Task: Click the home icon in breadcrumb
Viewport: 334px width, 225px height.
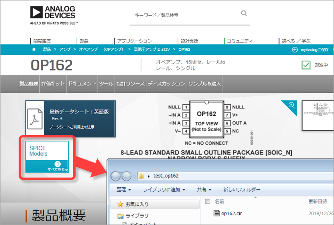Action: tap(34, 49)
